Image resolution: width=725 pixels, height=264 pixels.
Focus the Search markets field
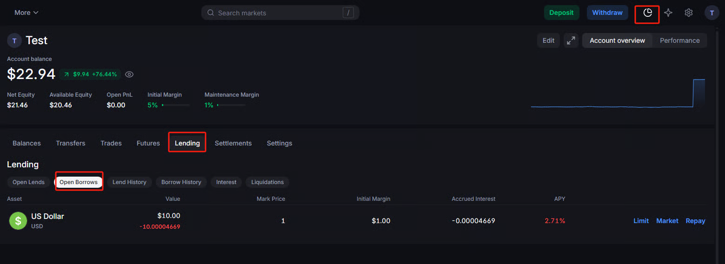pyautogui.click(x=279, y=13)
